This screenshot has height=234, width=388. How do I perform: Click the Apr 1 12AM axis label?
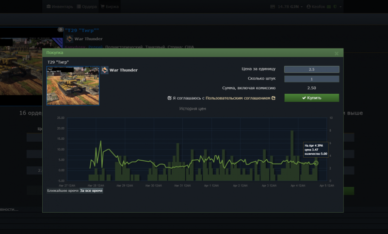point(211,185)
